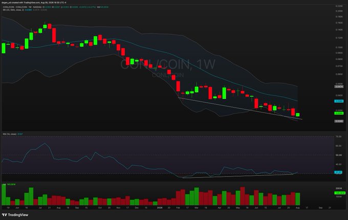Click the 0.1000 price axis label
This screenshot has height=220, width=348.
[339, 48]
